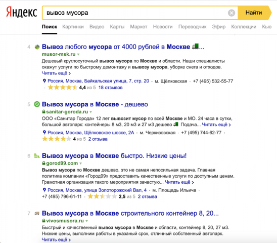
Task: Open the Коллекции tab
Action: (244, 27)
